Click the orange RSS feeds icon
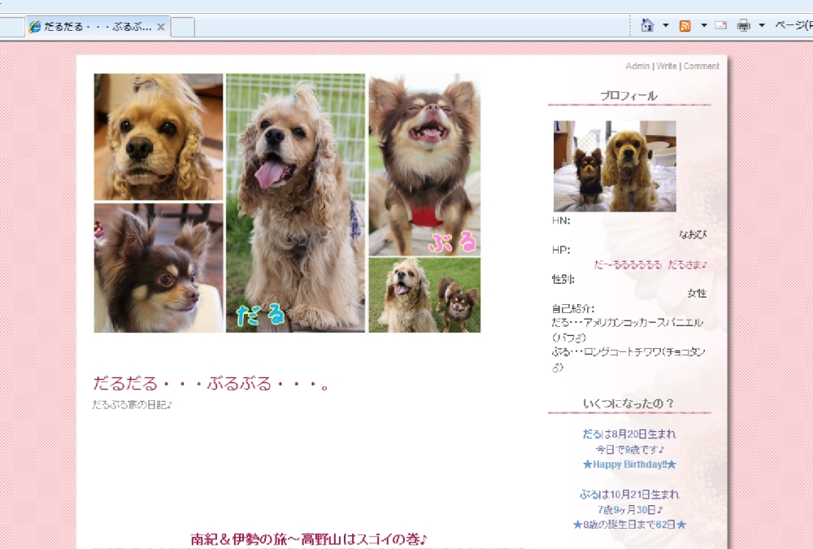Screen dimensions: 813x549 coord(685,25)
